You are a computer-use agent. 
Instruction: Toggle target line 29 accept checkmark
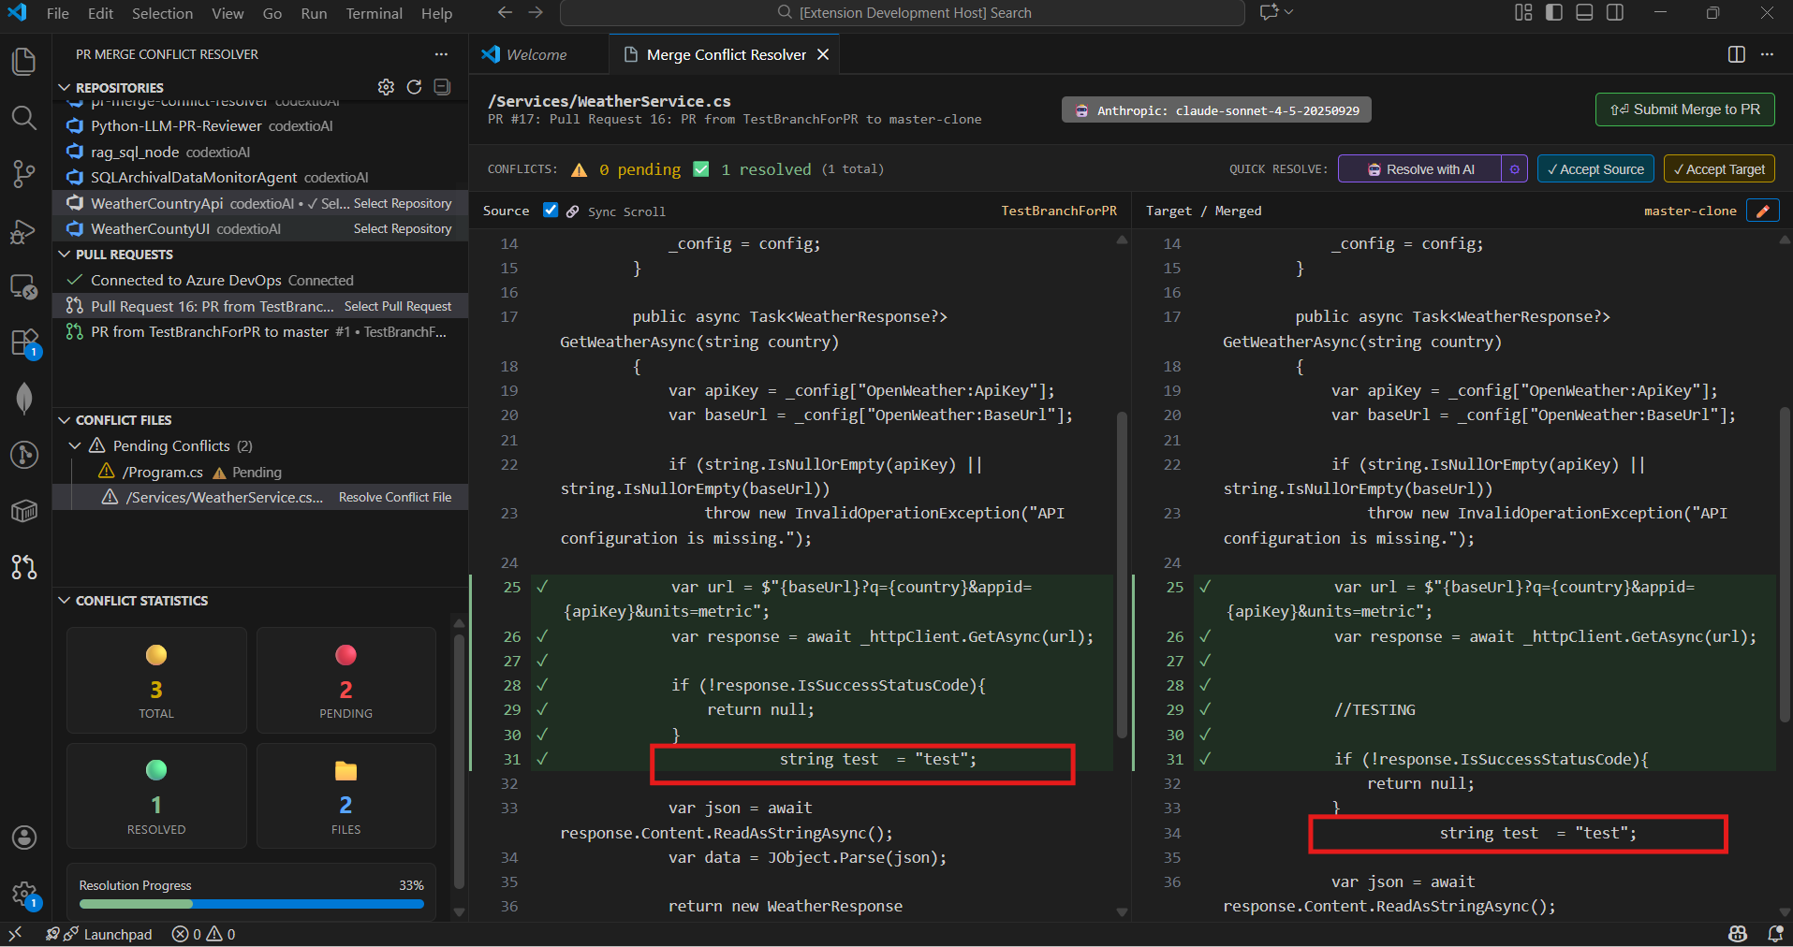coord(1205,709)
